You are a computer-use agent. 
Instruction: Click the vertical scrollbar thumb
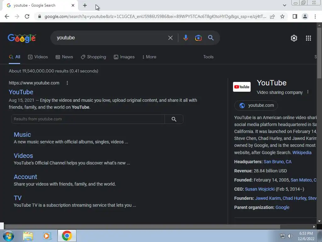coord(319,53)
